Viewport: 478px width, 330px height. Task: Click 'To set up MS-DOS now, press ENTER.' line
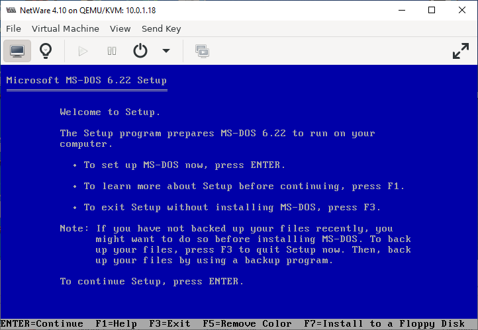[x=185, y=165]
